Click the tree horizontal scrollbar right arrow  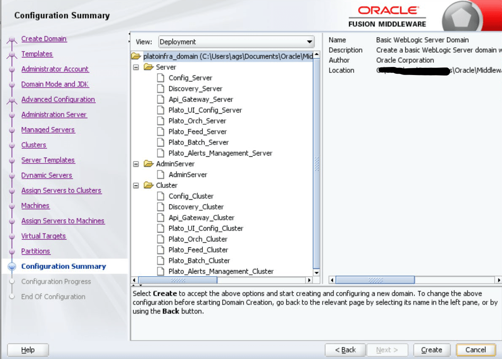[x=309, y=280]
